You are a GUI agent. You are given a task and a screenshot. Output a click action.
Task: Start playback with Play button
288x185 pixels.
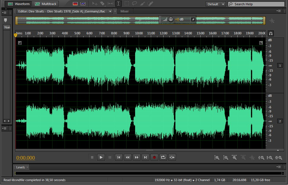tap(101, 157)
